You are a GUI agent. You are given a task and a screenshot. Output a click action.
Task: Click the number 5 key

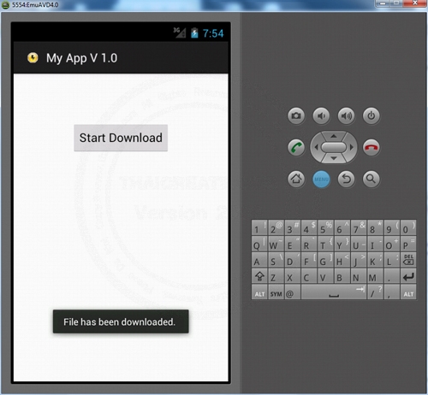tap(325, 227)
